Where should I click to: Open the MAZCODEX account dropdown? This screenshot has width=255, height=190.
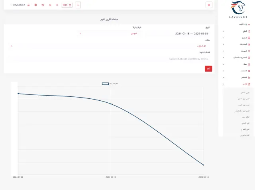tap(18, 5)
